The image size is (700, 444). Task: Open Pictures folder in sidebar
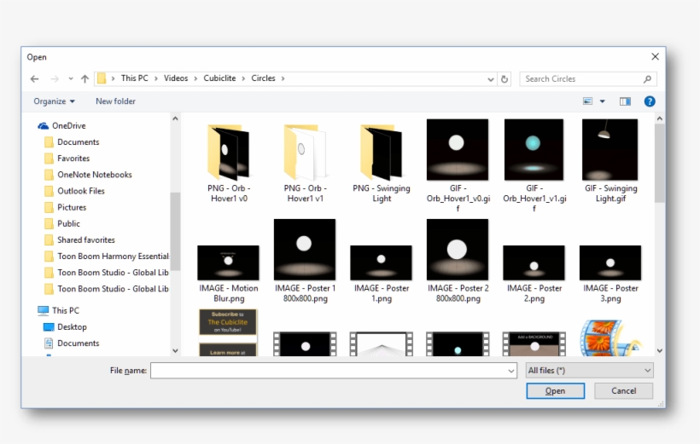tap(72, 207)
